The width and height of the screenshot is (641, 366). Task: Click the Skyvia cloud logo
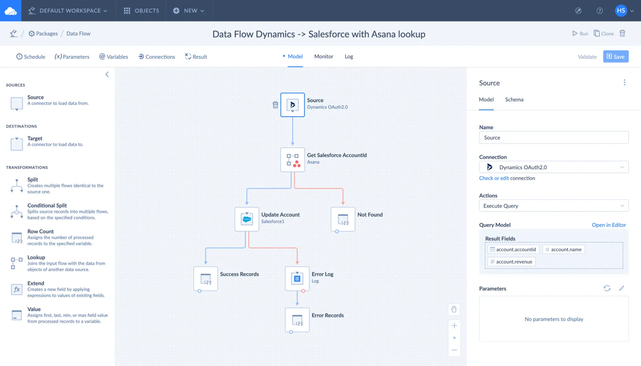11,11
